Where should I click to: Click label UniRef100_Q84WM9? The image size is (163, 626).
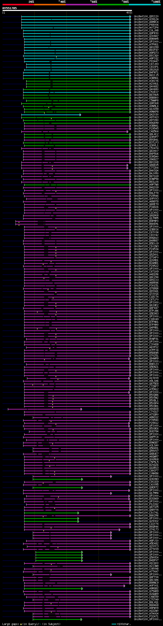click(x=146, y=358)
